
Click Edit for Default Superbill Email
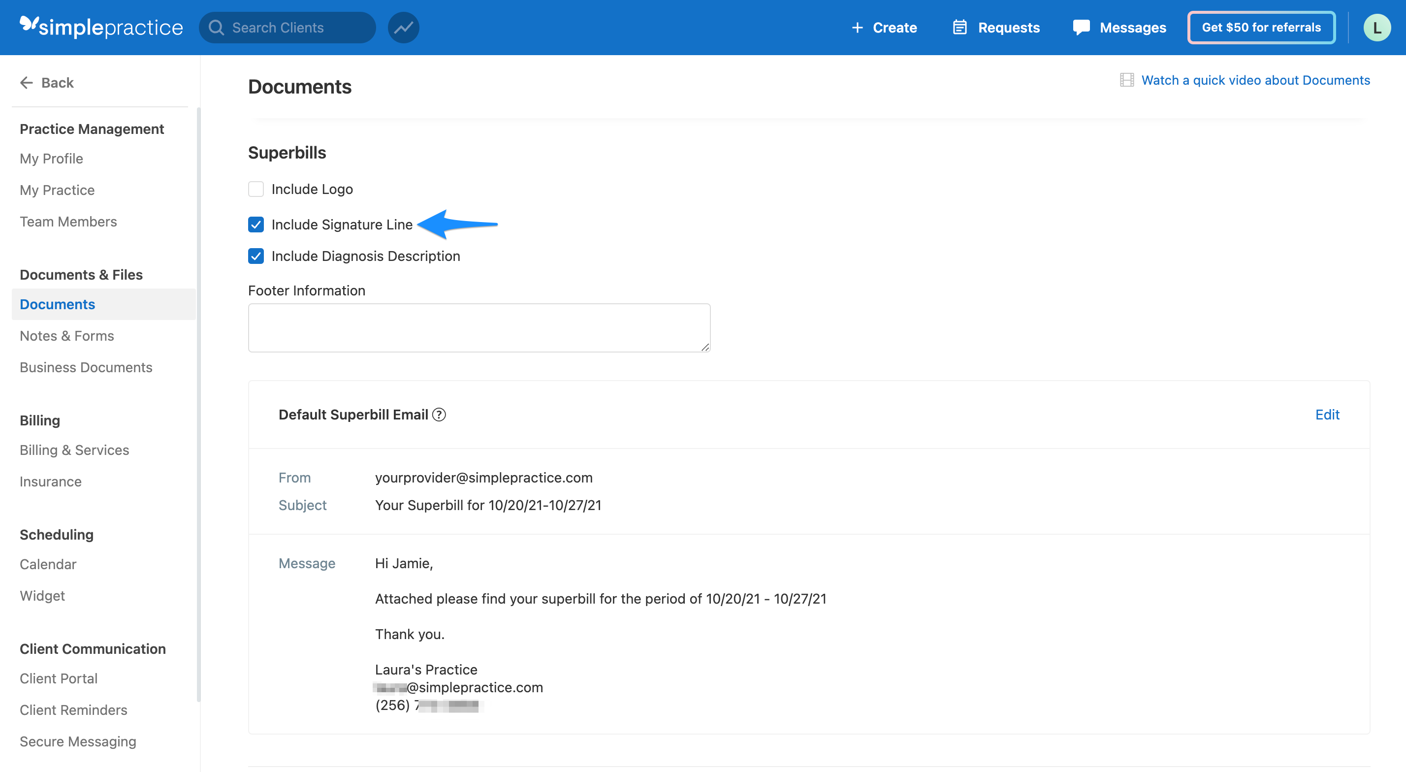tap(1327, 415)
